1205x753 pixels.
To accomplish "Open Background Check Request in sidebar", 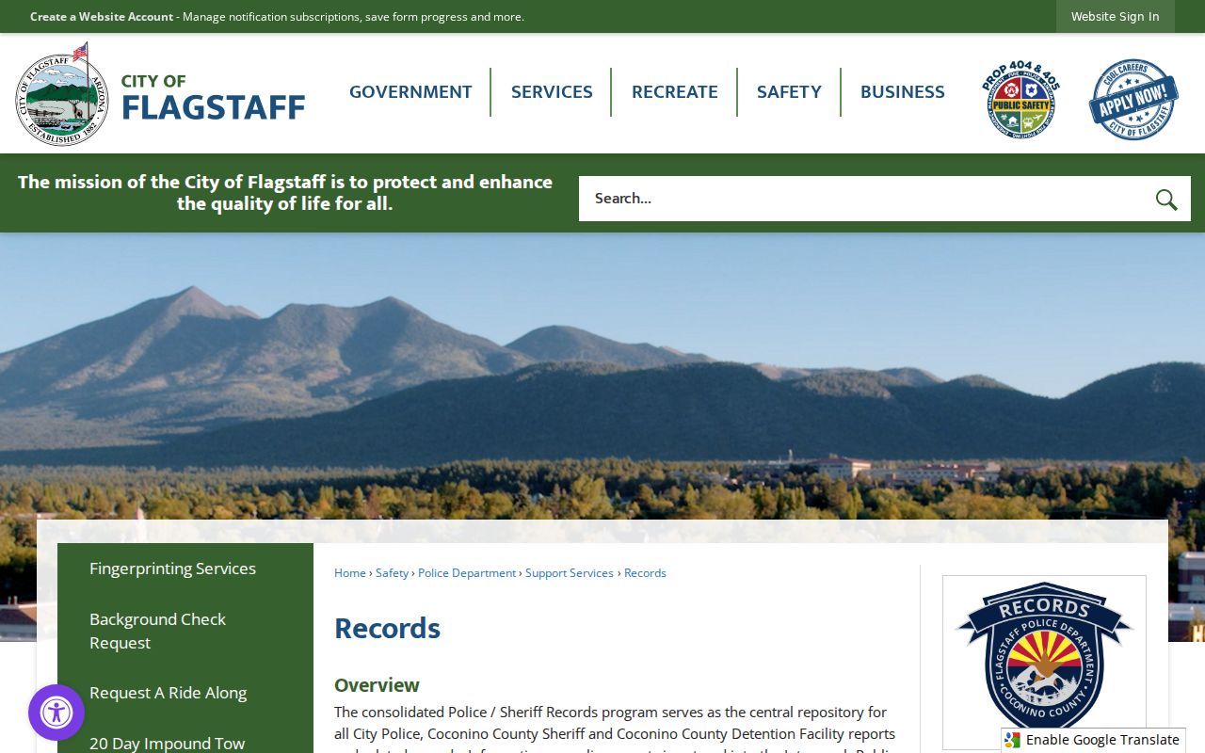I will coord(158,631).
